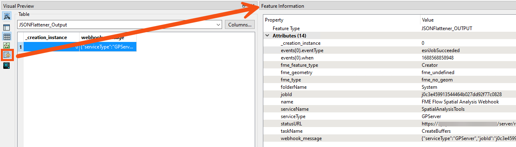The height and width of the screenshot is (147, 516).
Task: Select the events{0}.when property
Action: [x=297, y=58]
